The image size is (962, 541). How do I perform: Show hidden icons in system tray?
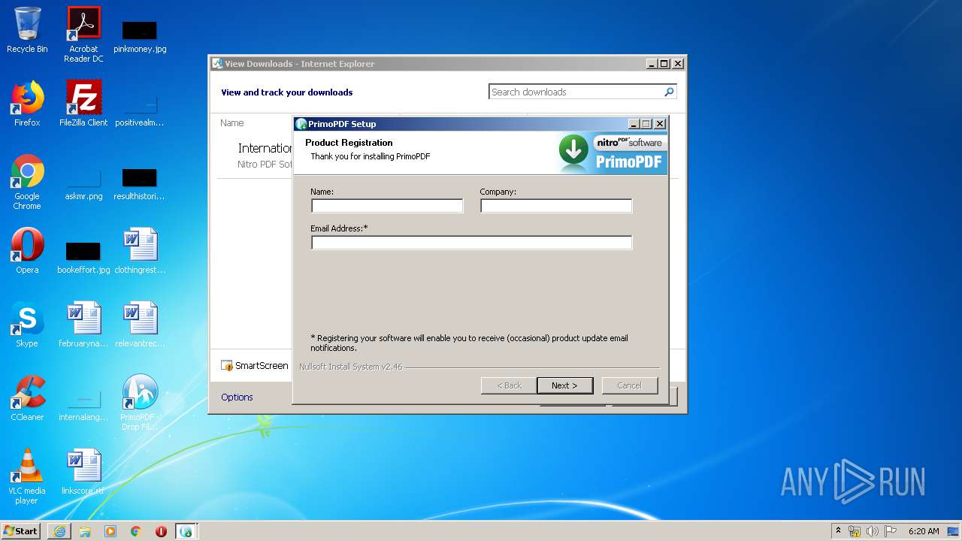point(838,531)
